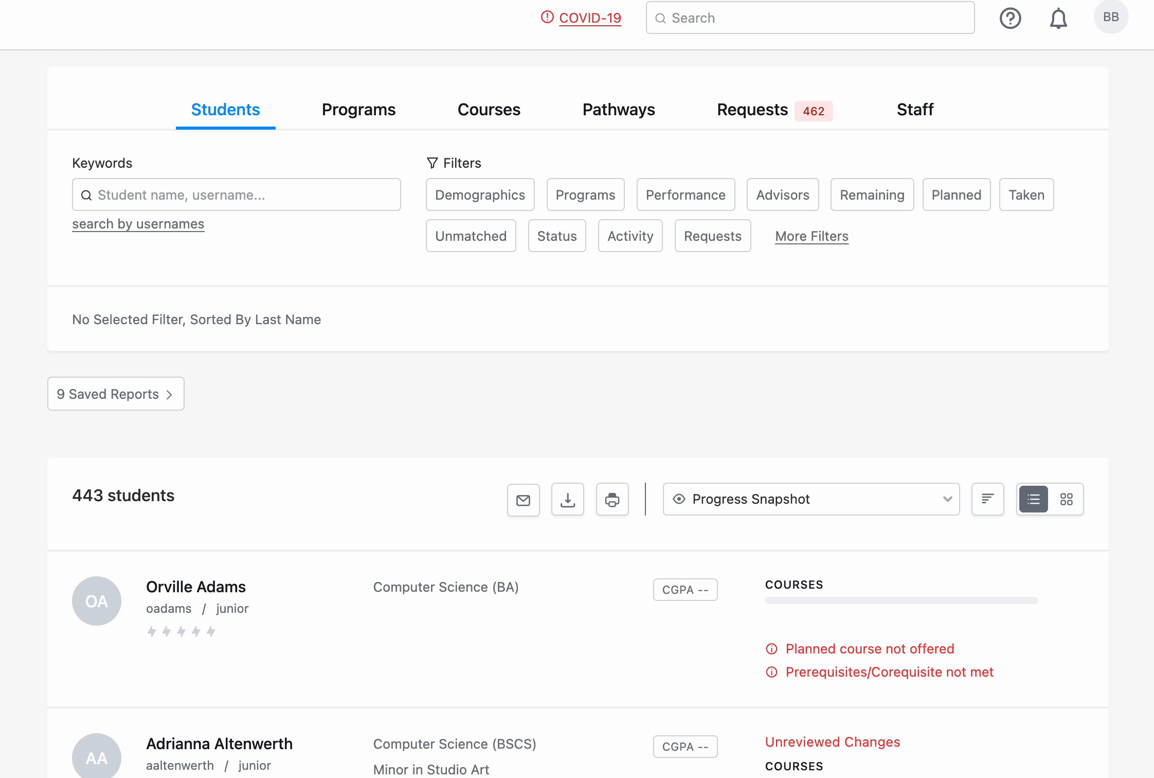Image resolution: width=1154 pixels, height=778 pixels.
Task: Open More Filters options
Action: [x=812, y=236]
